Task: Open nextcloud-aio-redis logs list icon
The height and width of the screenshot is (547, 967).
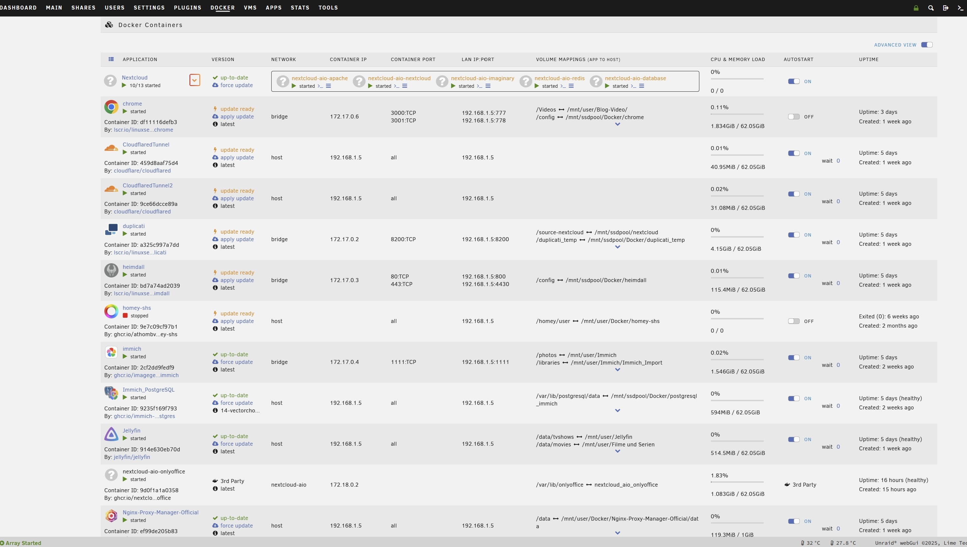Action: [x=571, y=86]
